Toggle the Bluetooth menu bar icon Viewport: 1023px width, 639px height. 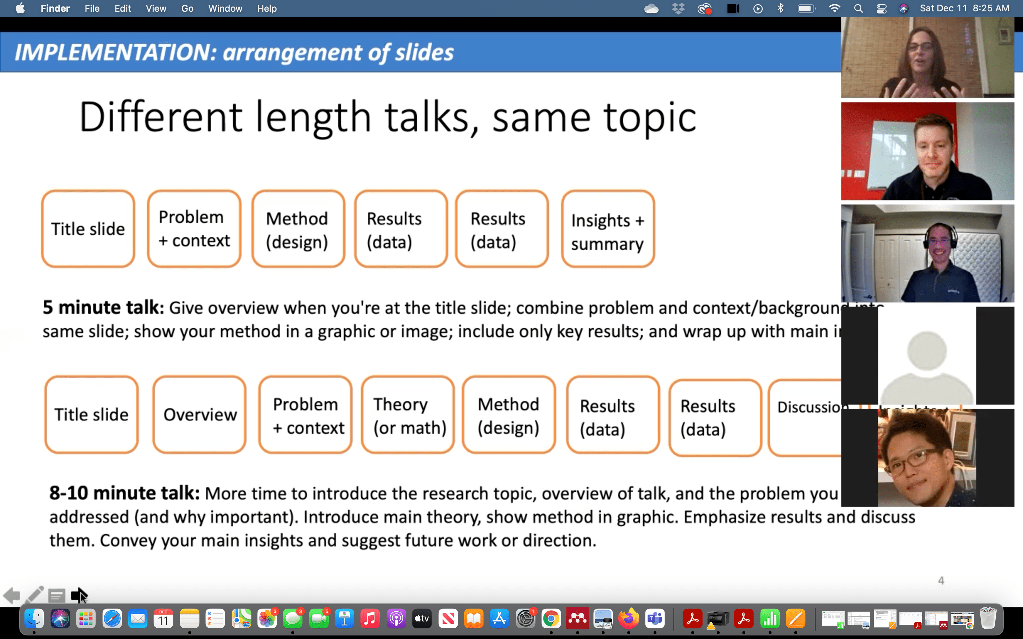pos(780,9)
